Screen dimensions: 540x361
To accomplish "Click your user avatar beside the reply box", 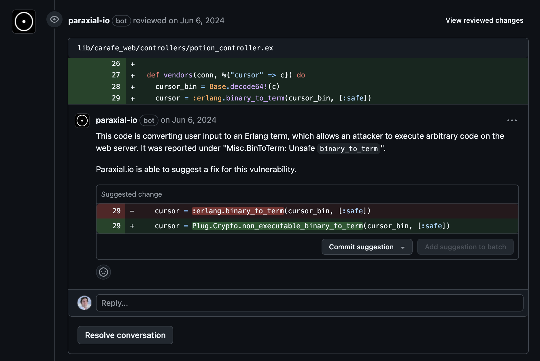I will pyautogui.click(x=84, y=303).
